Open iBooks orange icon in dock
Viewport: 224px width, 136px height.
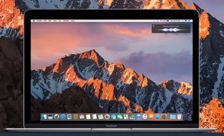(151, 117)
